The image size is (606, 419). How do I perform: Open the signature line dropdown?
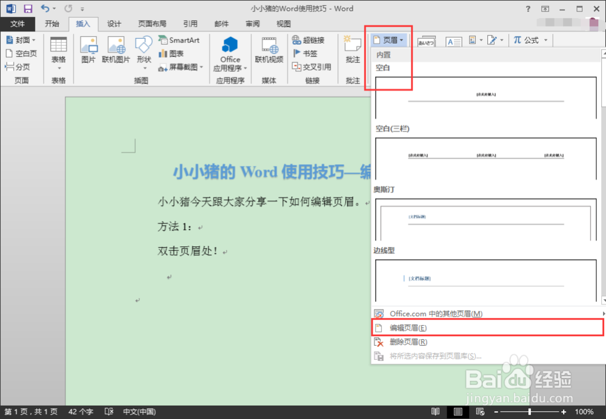tap(495, 40)
